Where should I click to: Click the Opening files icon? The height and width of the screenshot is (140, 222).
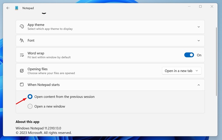click(22, 71)
